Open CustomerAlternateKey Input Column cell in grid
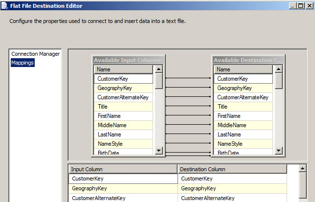Image resolution: width=315 pixels, height=202 pixels. [122, 198]
